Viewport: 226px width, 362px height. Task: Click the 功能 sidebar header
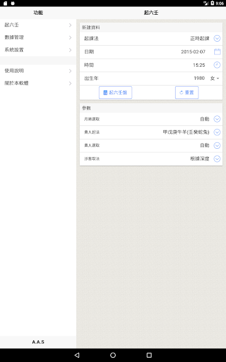[38, 13]
